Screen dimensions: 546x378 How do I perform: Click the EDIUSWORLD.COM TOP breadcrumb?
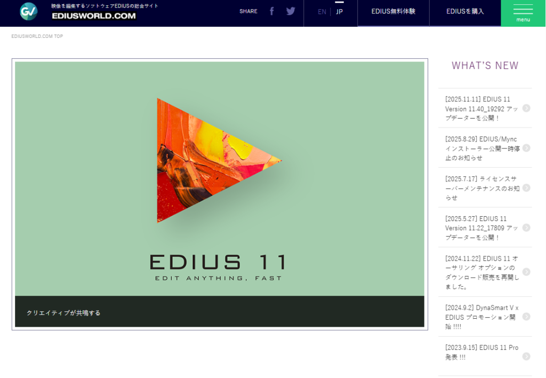(37, 36)
